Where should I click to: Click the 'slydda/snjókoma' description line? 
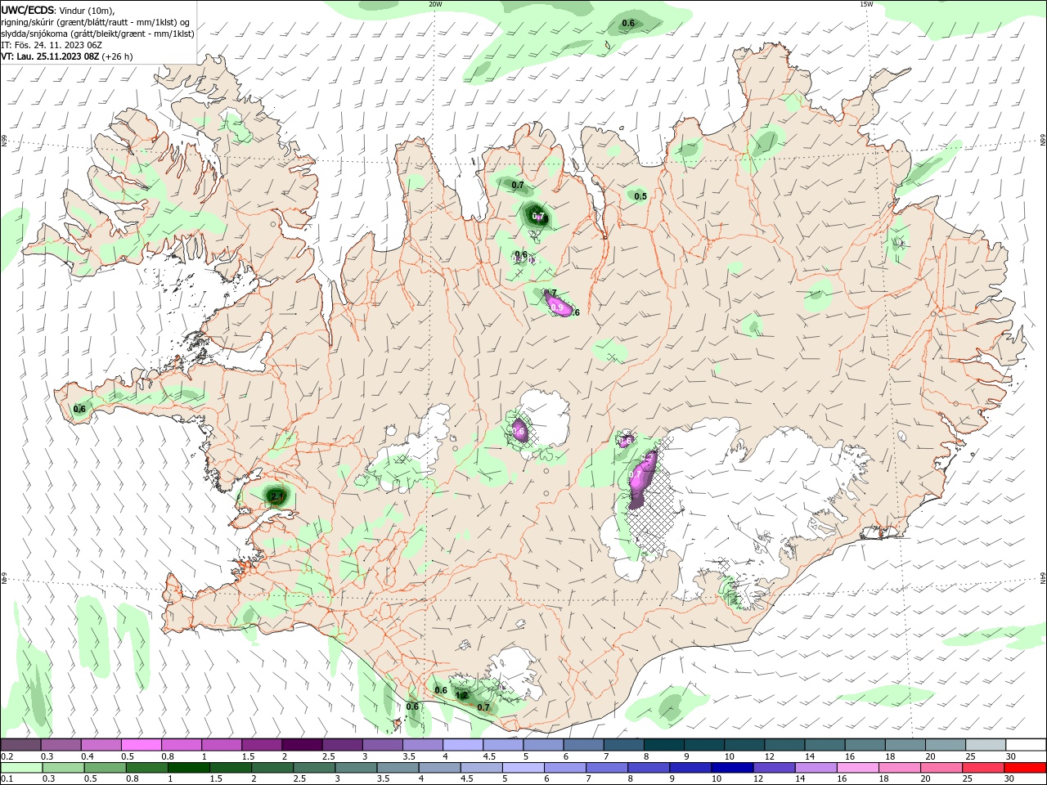point(97,34)
